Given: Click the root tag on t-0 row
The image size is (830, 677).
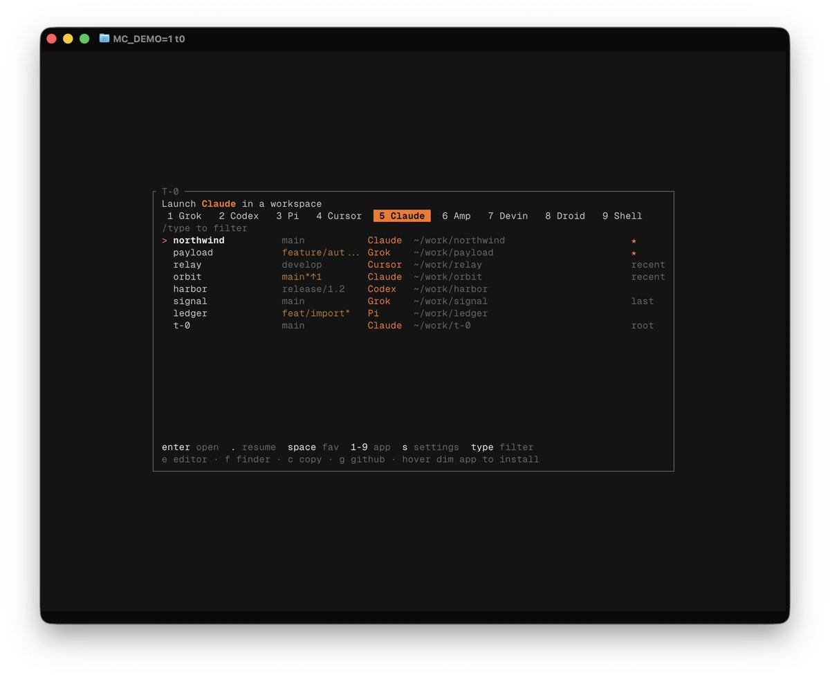Looking at the screenshot, I should click(x=643, y=326).
